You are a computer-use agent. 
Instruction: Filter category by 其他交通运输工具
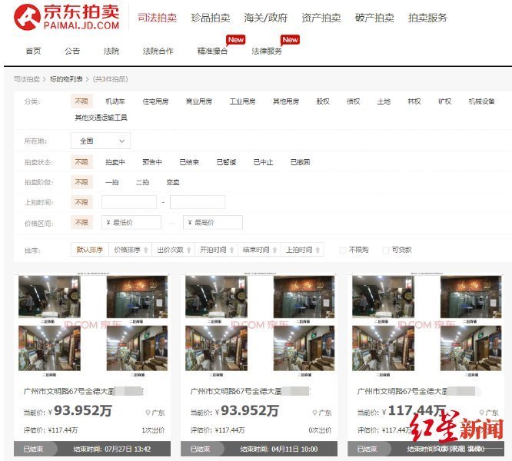click(101, 118)
